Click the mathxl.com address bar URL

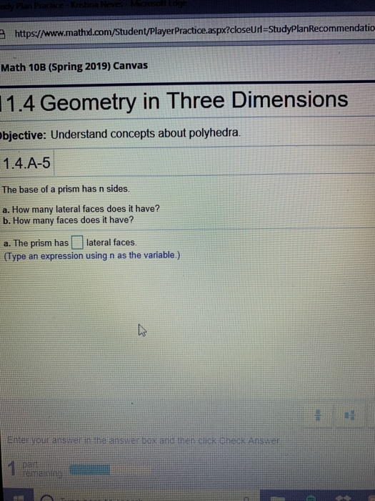(194, 30)
